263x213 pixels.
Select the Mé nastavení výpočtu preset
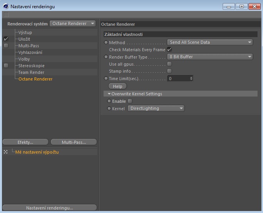click(37, 152)
